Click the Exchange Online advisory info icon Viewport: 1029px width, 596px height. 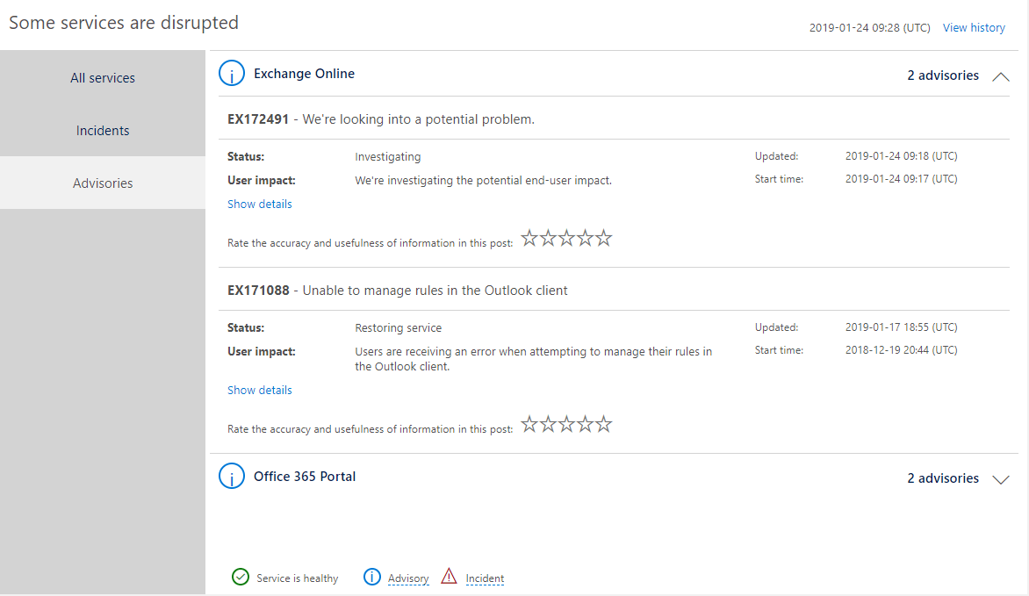231,75
